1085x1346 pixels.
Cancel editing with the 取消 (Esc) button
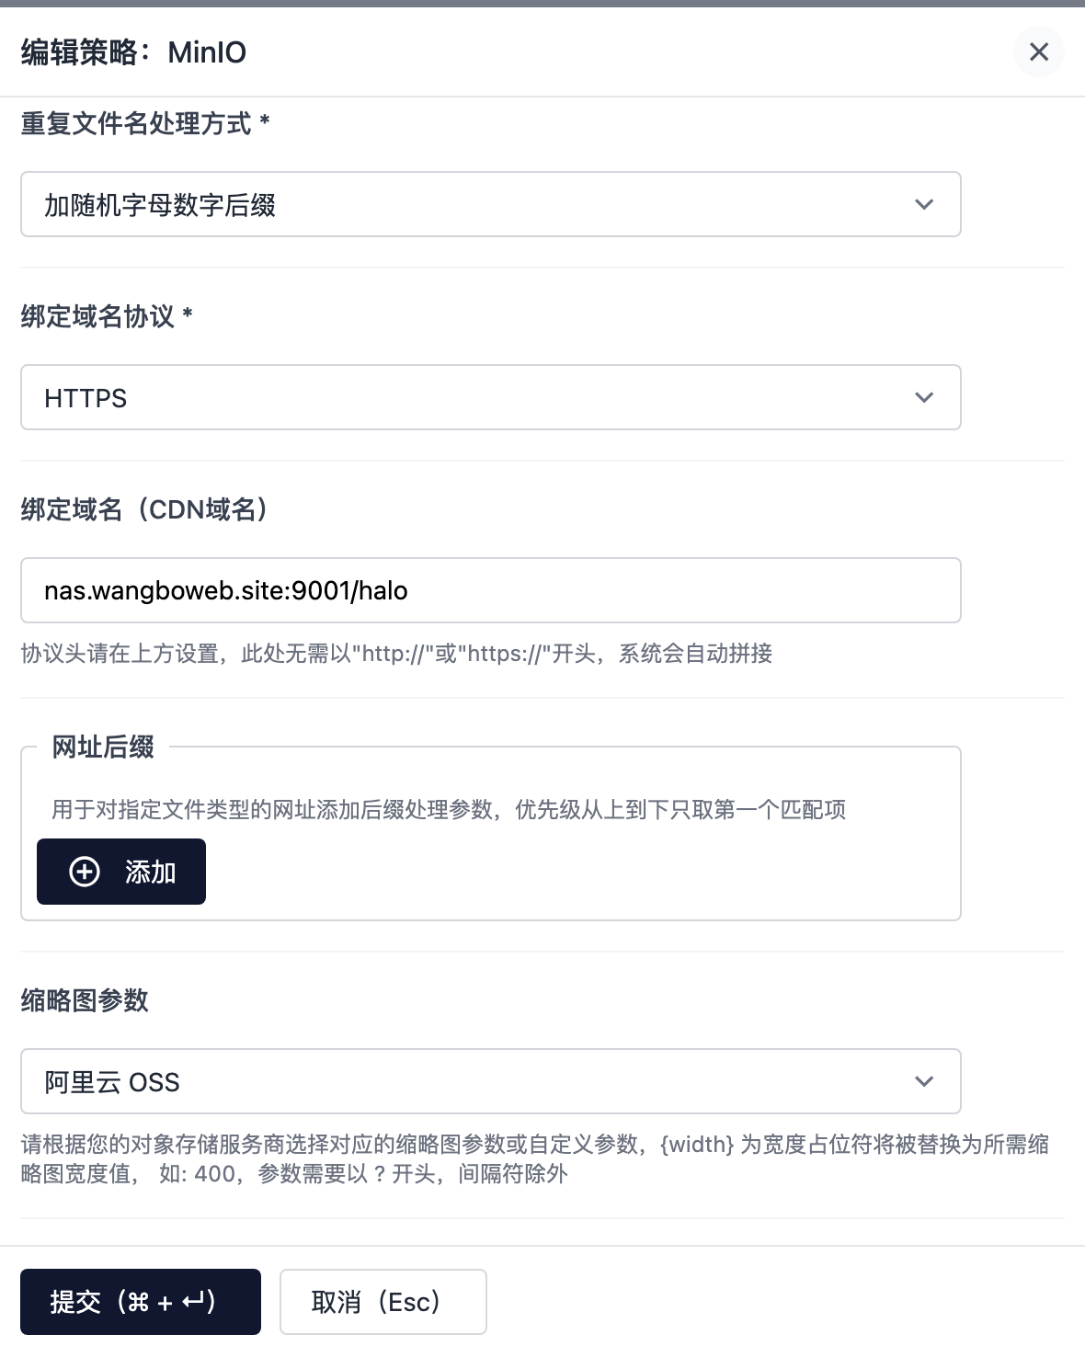pyautogui.click(x=383, y=1302)
